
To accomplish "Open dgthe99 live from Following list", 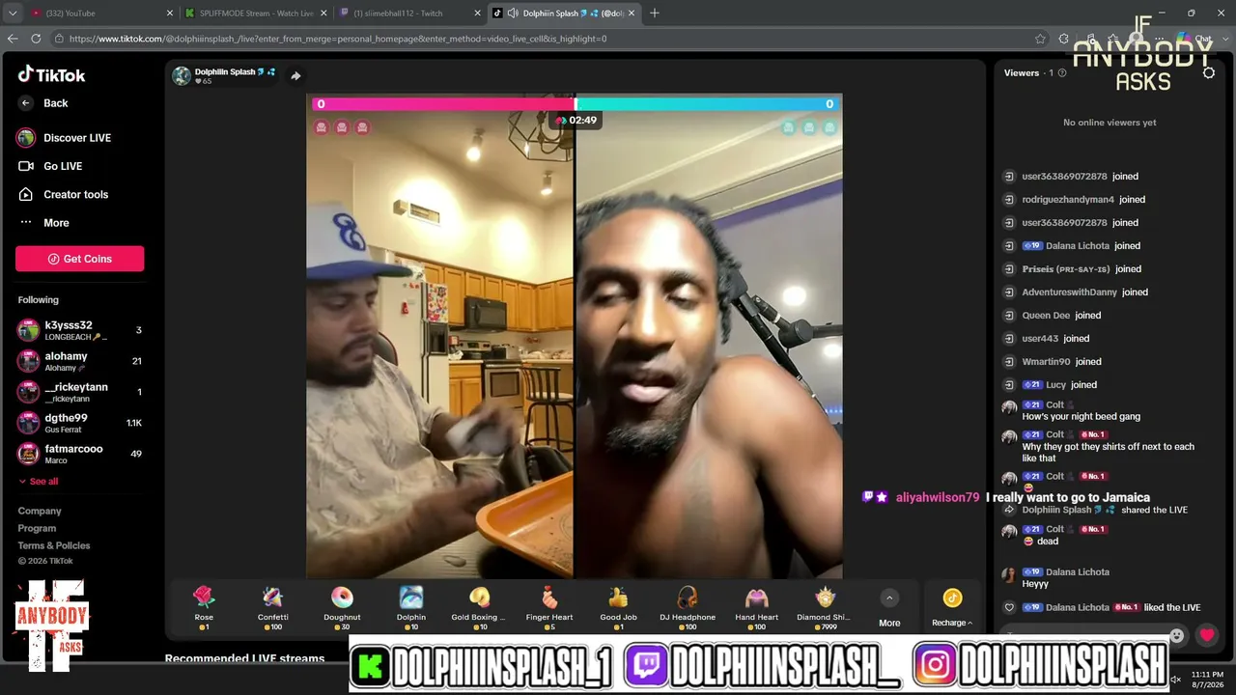I will tap(80, 423).
